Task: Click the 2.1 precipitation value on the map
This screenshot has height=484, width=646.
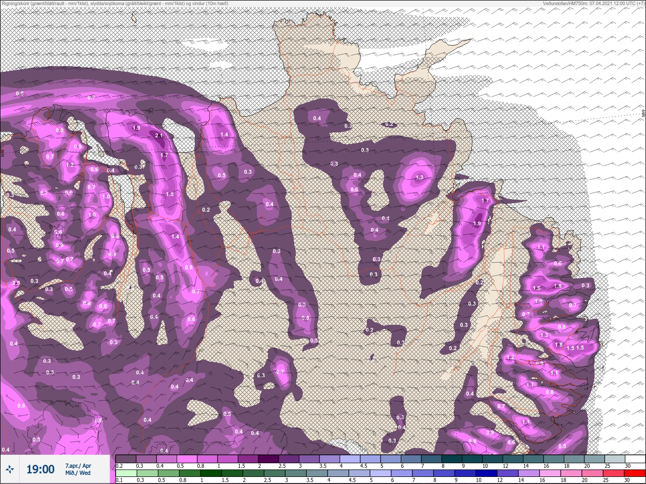Action: 159,135
